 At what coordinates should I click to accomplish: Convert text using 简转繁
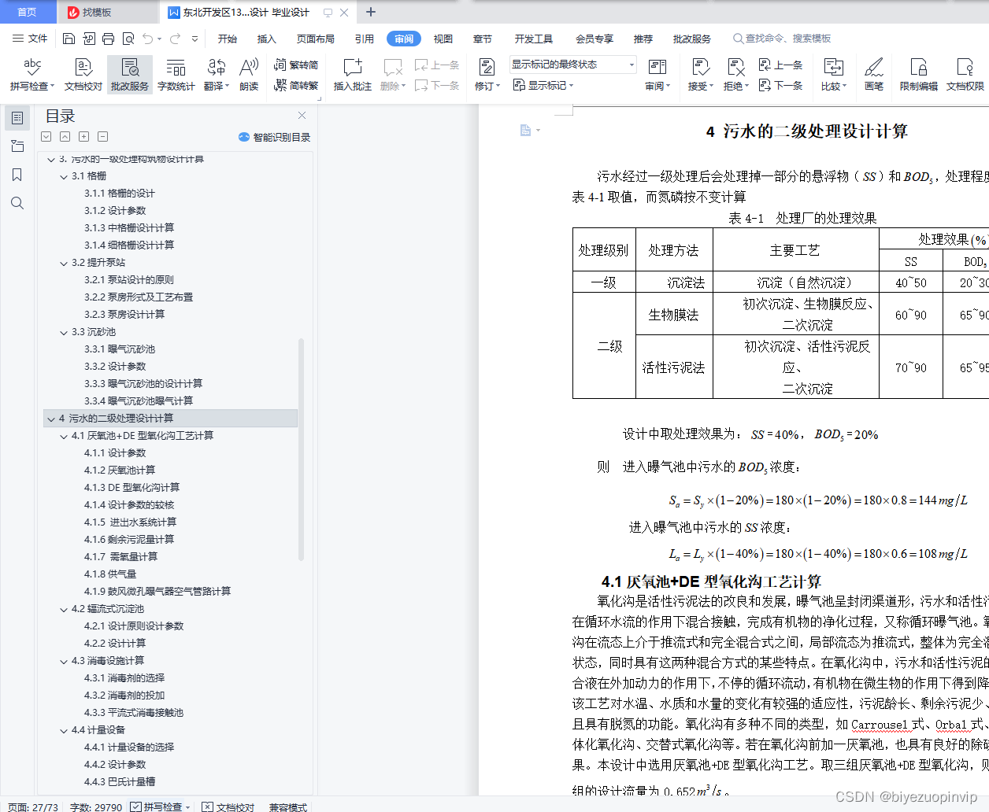tap(296, 85)
